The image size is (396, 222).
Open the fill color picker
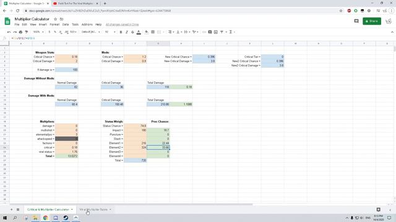click(147, 32)
